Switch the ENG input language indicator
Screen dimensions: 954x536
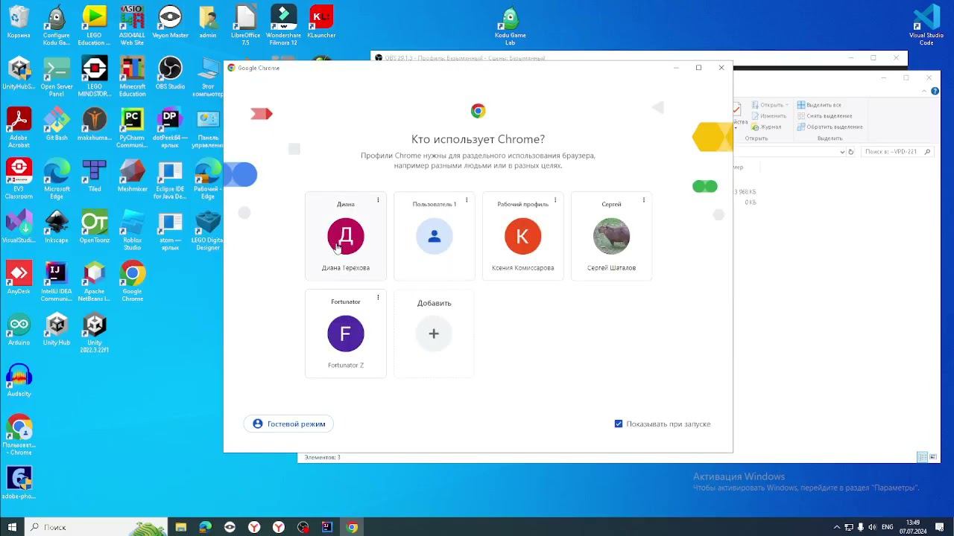888,527
